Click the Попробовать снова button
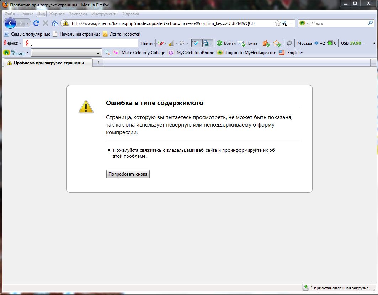This screenshot has height=295, width=378. coord(128,174)
